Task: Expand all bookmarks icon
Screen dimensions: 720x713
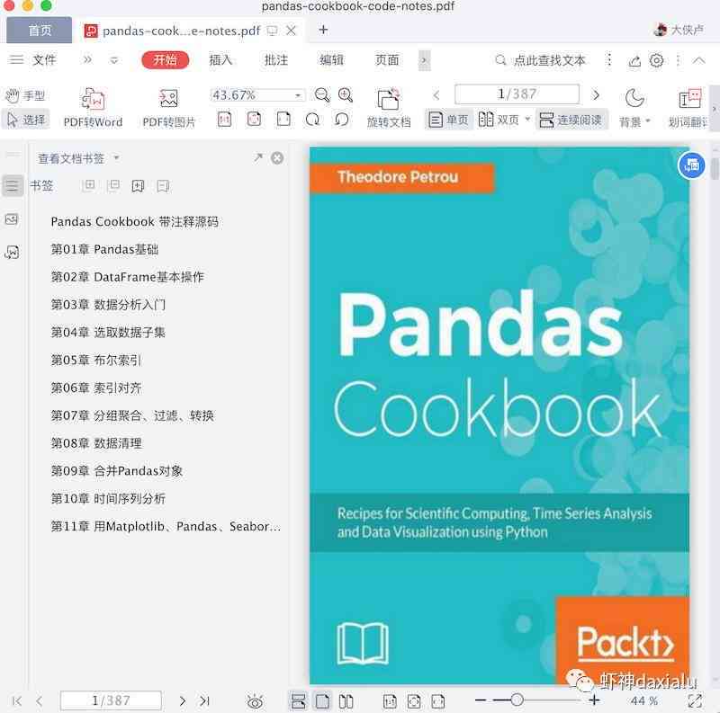Action: [89, 185]
